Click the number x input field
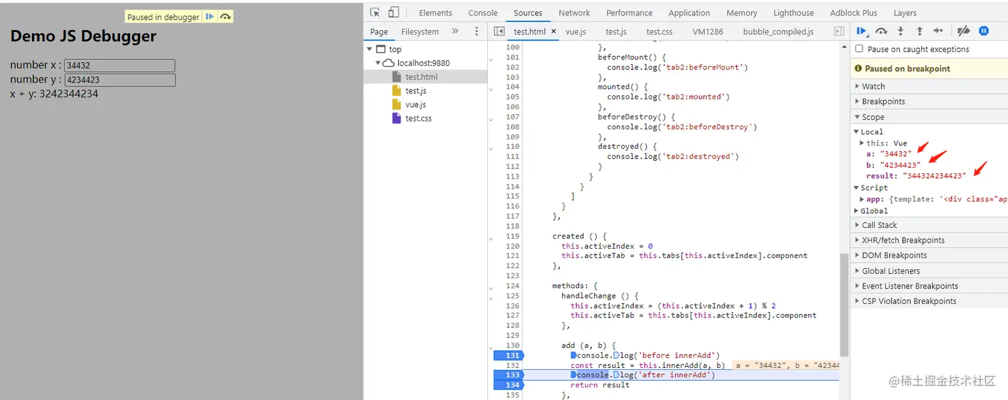Image resolution: width=1008 pixels, height=400 pixels. 119,65
